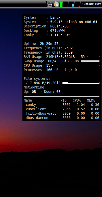Click the Uptime value 2h 29m 57s

pyautogui.click(x=50, y=44)
